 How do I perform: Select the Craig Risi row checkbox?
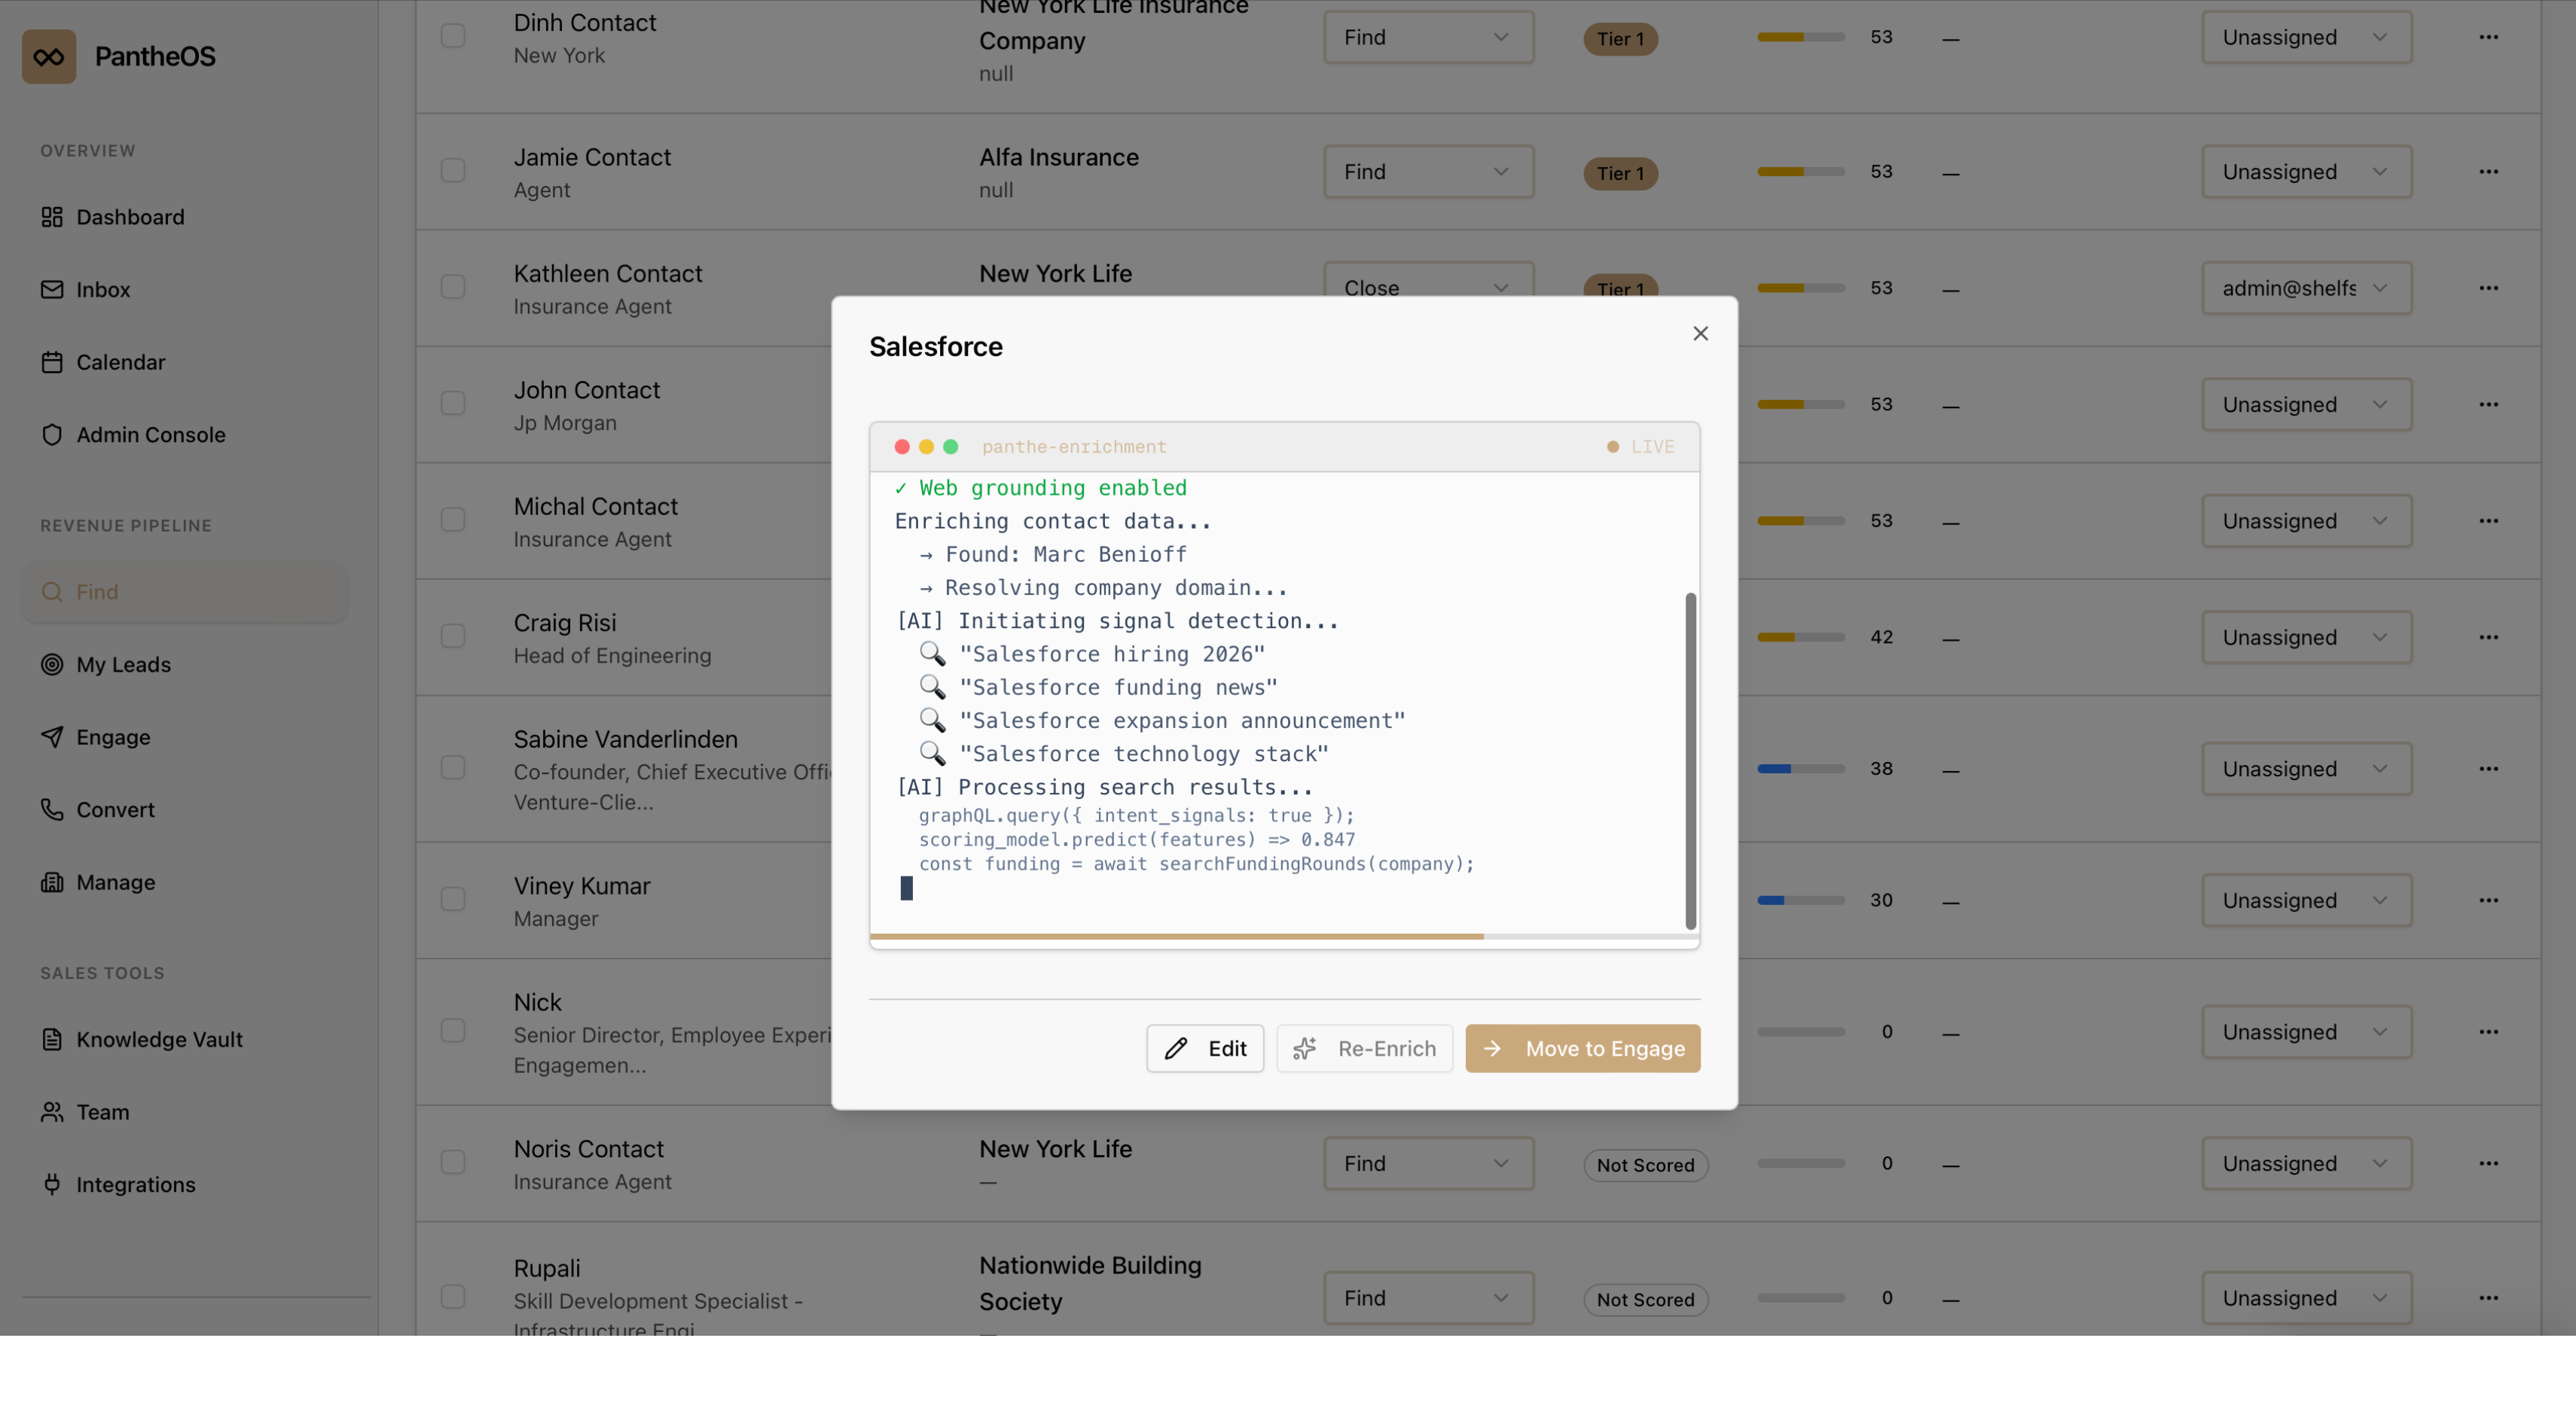point(453,637)
